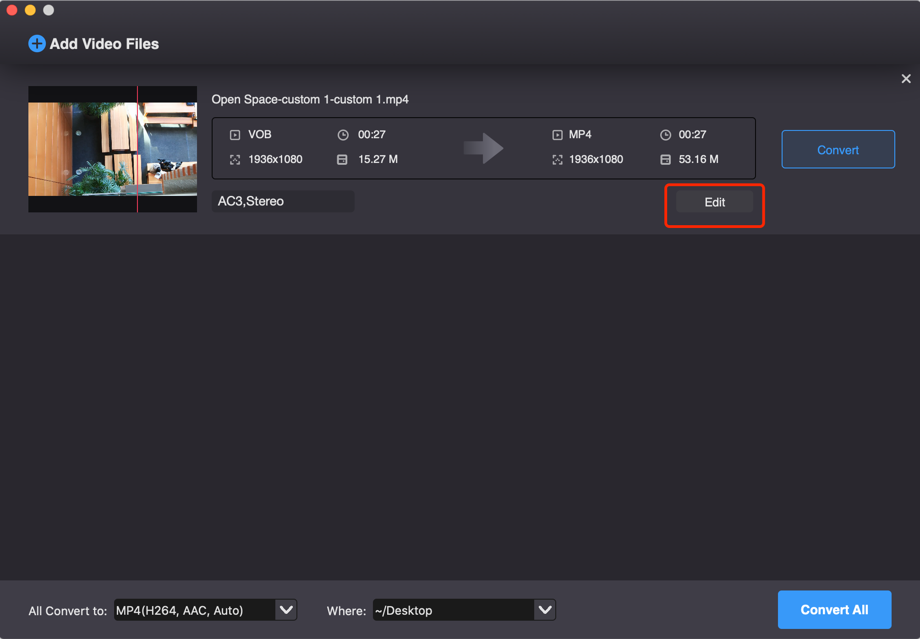The width and height of the screenshot is (920, 639).
Task: Click the output size value 53.16 M
Action: point(698,159)
